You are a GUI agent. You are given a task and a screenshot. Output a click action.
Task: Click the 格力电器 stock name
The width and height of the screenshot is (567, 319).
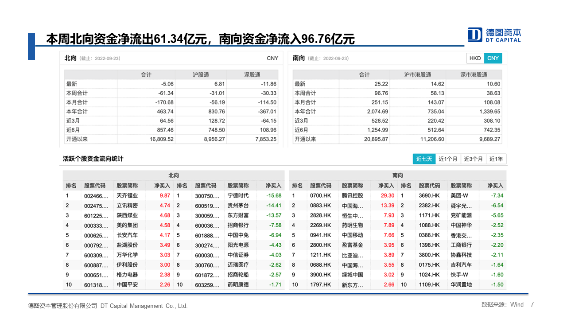point(127,275)
